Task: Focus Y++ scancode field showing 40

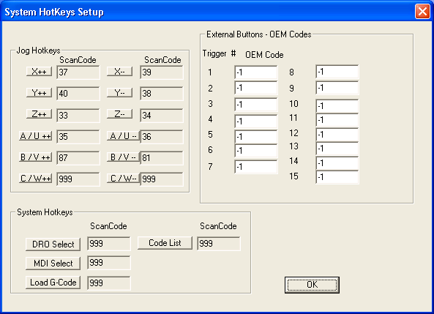Action: click(78, 94)
